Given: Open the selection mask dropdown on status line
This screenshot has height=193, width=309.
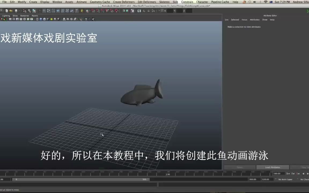Looking at the screenshot, I should 2,11.
